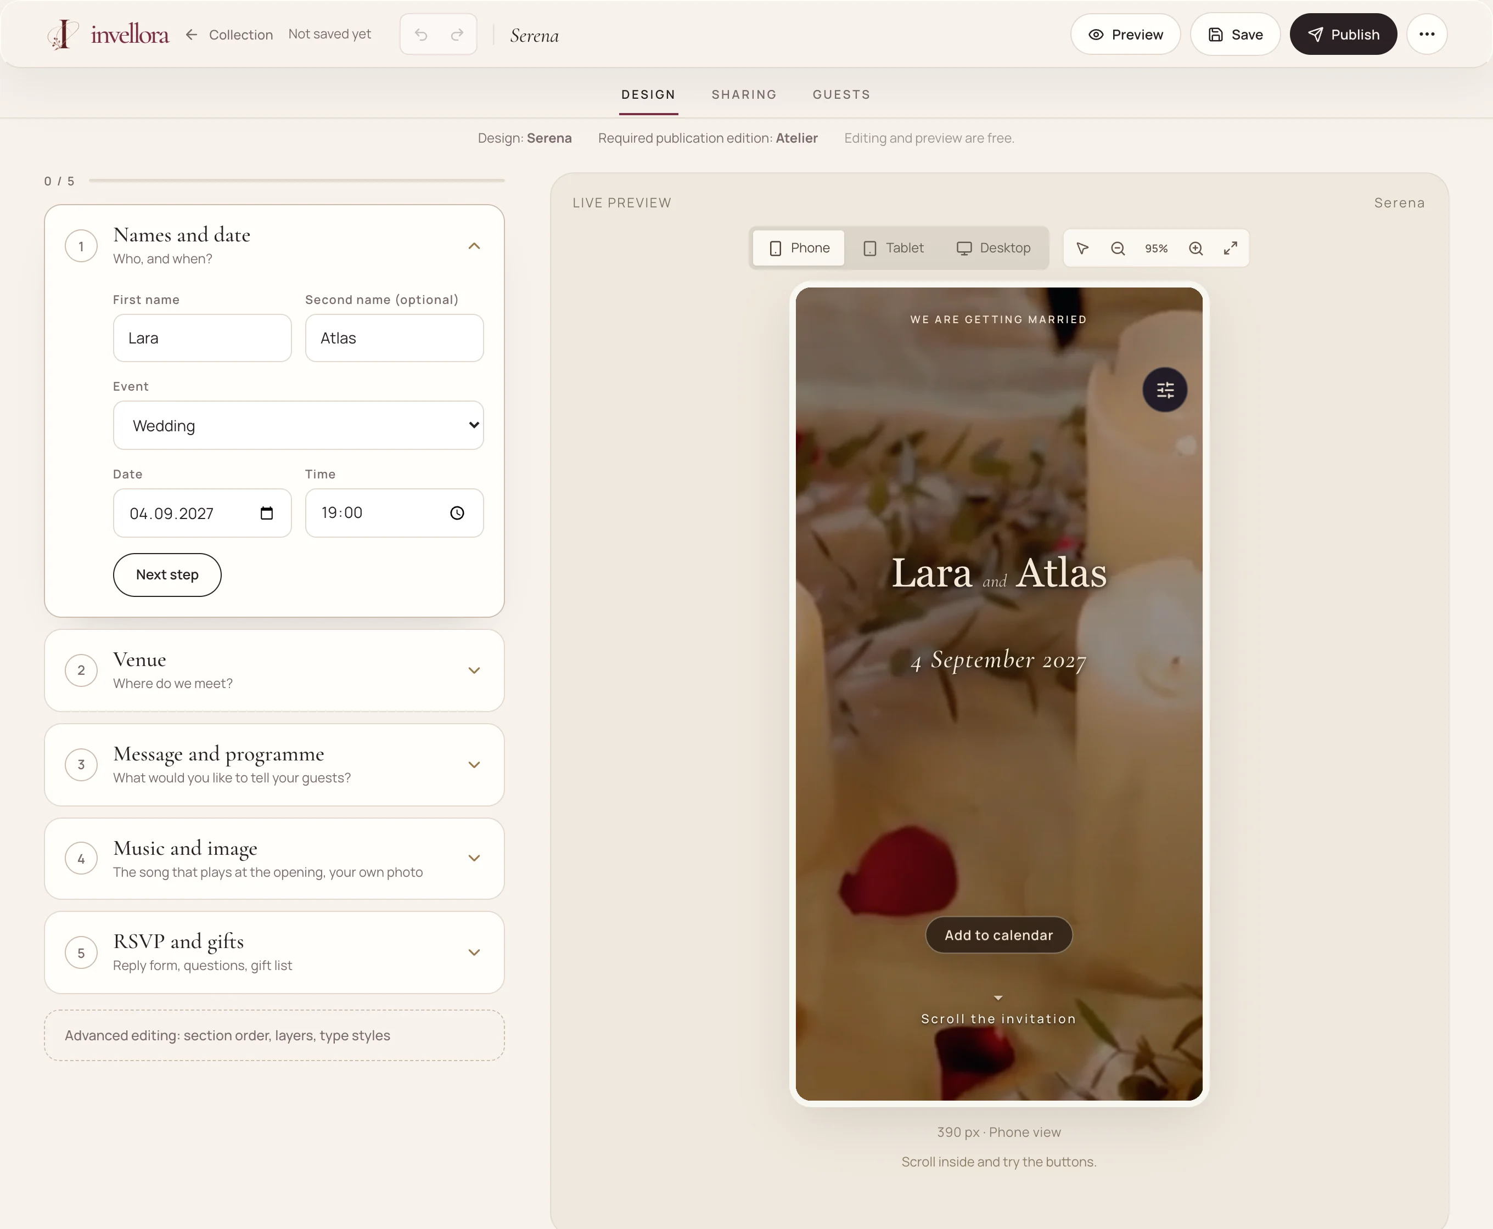Open Advanced editing section order, layers panel
This screenshot has width=1493, height=1229.
(274, 1036)
